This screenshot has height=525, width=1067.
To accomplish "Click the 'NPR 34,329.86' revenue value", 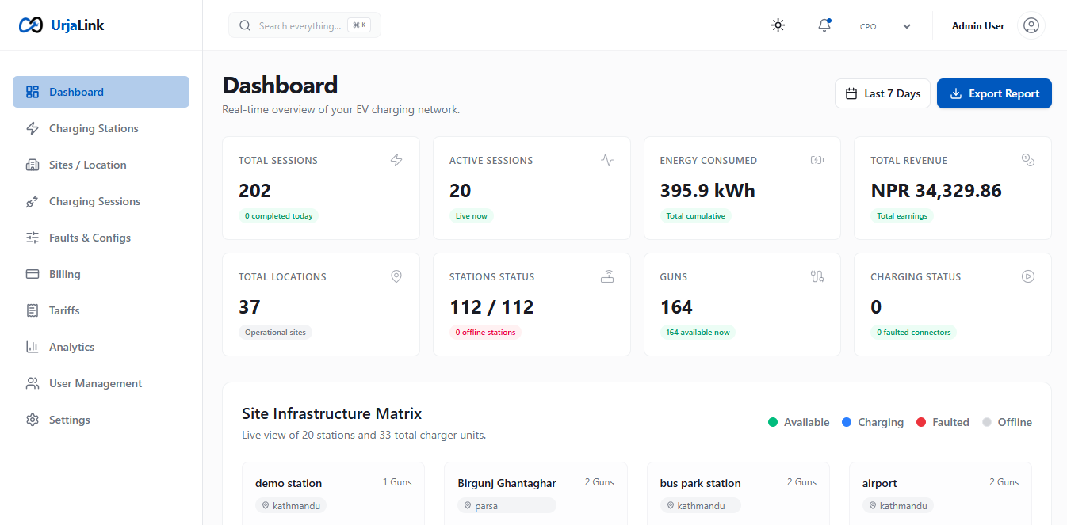I will (x=936, y=191).
